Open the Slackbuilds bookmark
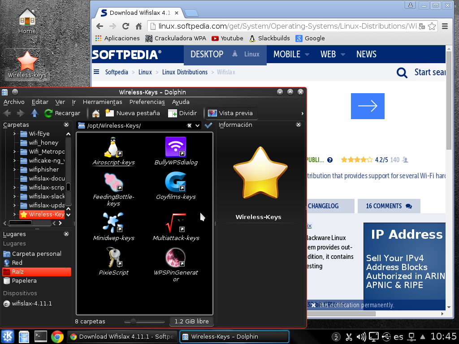 click(269, 39)
